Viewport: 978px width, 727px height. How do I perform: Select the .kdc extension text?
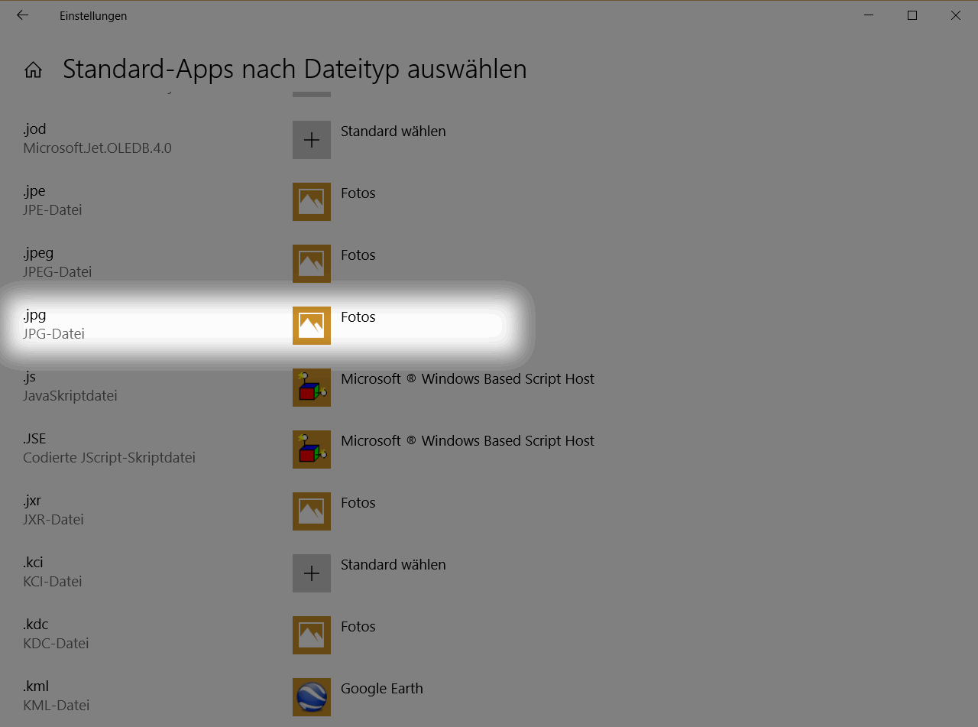[36, 625]
